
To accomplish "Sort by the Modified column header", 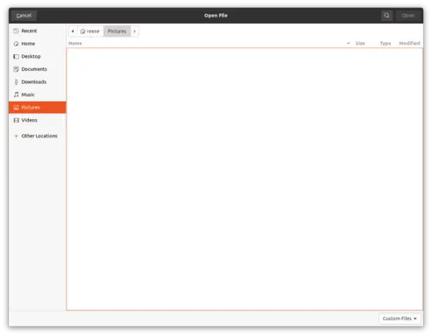I will [x=409, y=44].
